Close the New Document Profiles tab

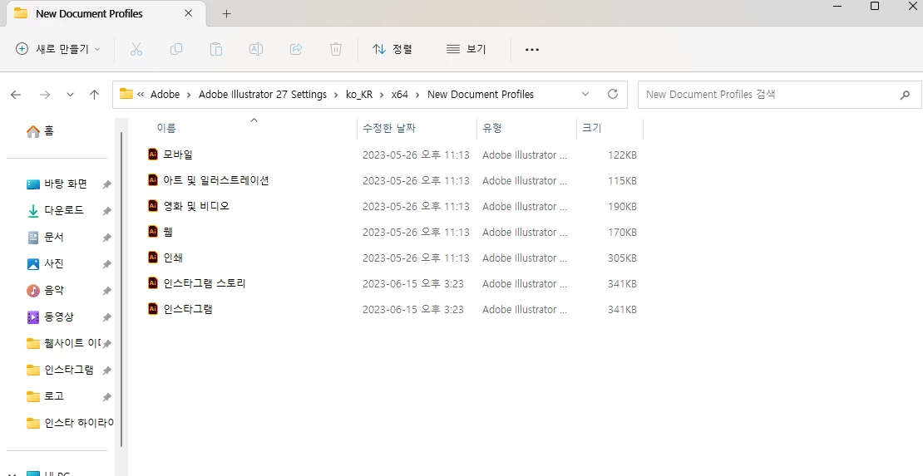(x=189, y=13)
